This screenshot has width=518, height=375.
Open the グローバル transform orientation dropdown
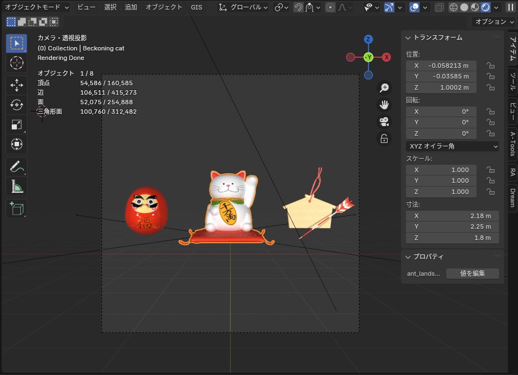(x=242, y=7)
